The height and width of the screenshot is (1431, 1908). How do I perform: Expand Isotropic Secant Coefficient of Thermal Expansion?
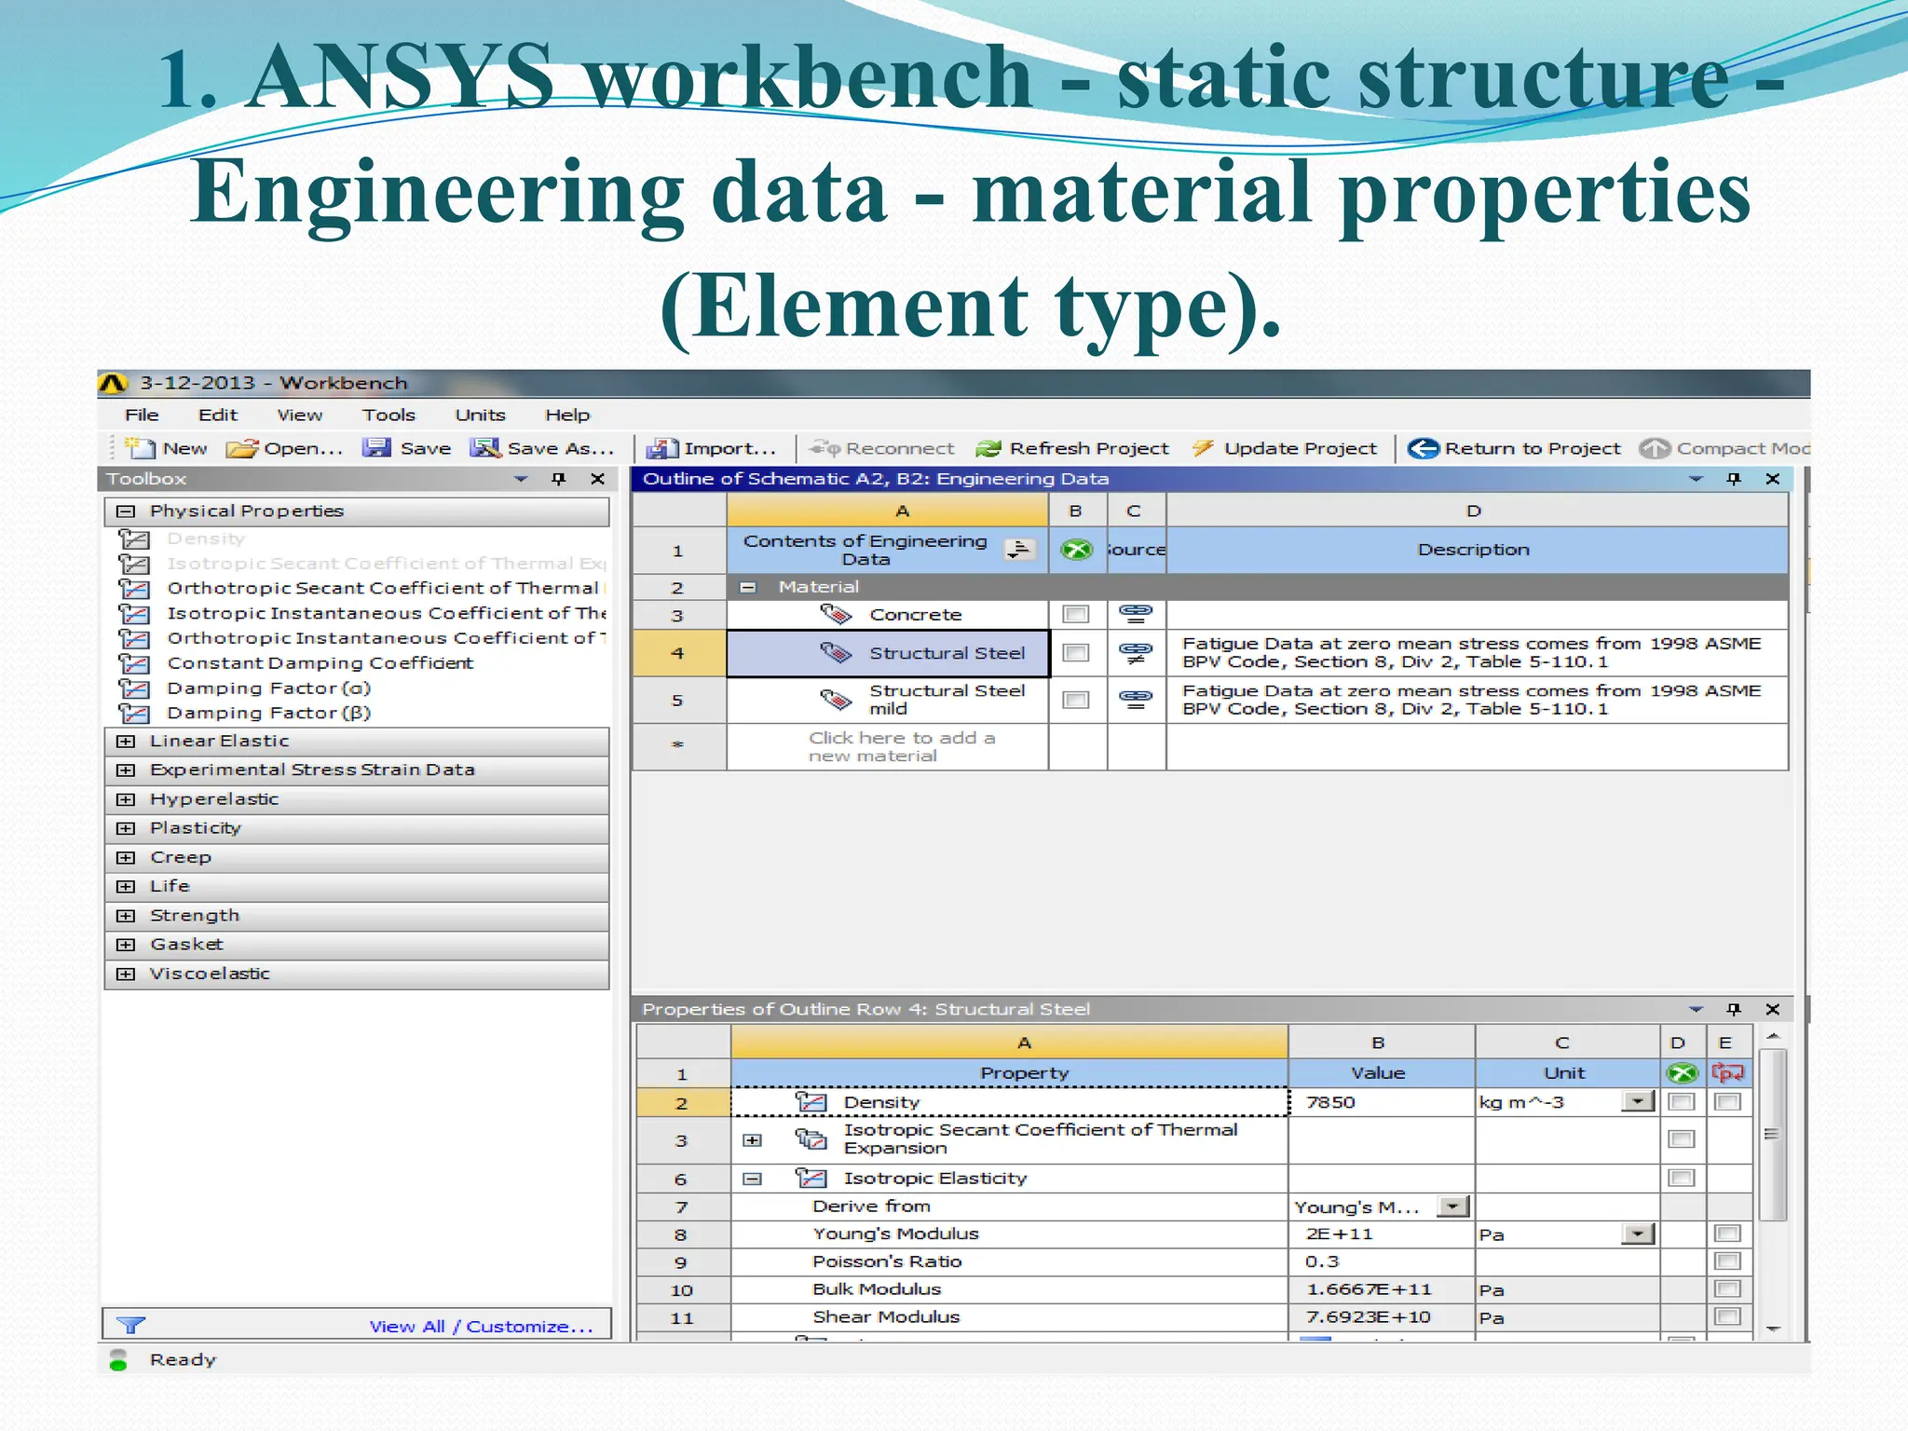pos(753,1140)
